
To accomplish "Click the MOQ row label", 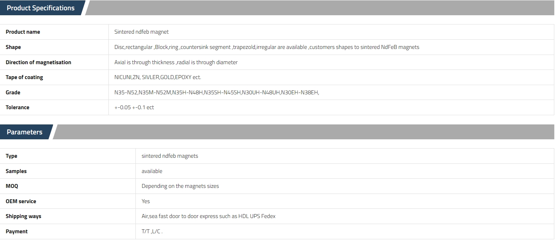I will [12, 186].
